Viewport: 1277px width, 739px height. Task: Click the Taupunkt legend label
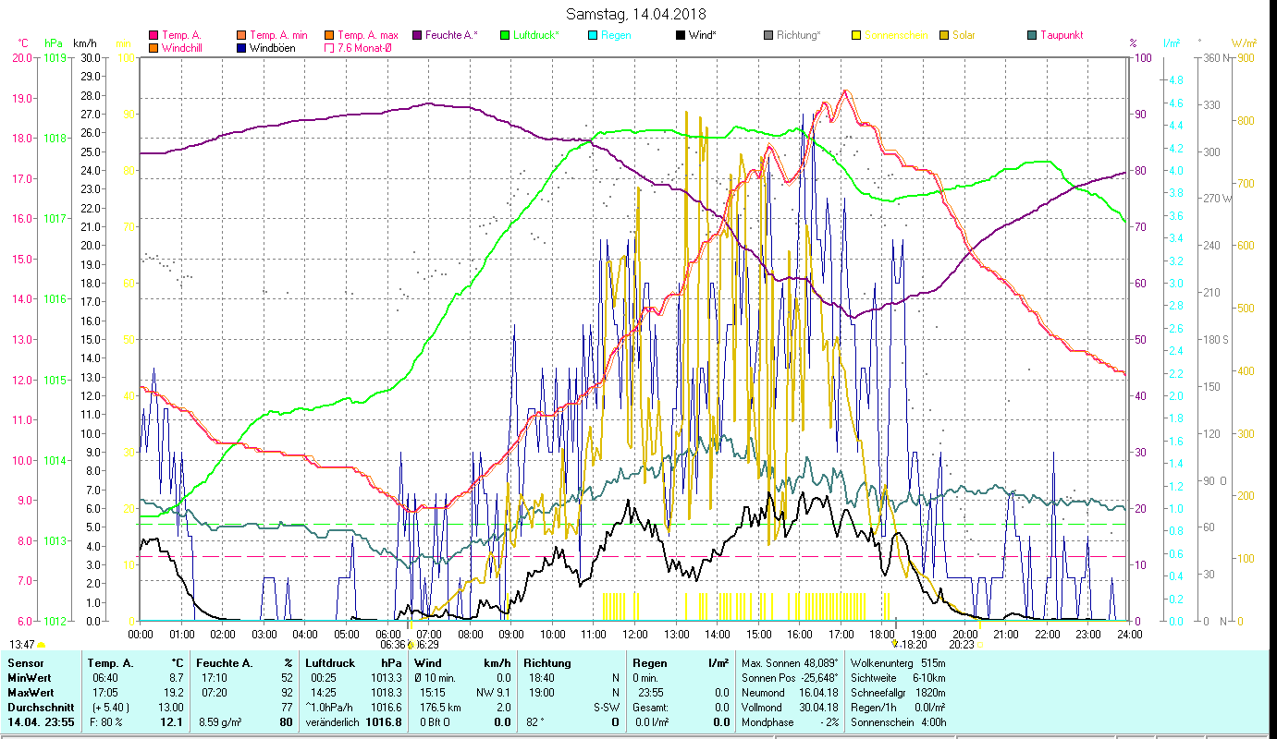pyautogui.click(x=1062, y=35)
